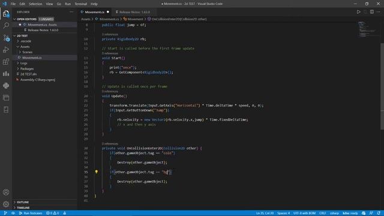Open the Extensions view icon

(6, 61)
